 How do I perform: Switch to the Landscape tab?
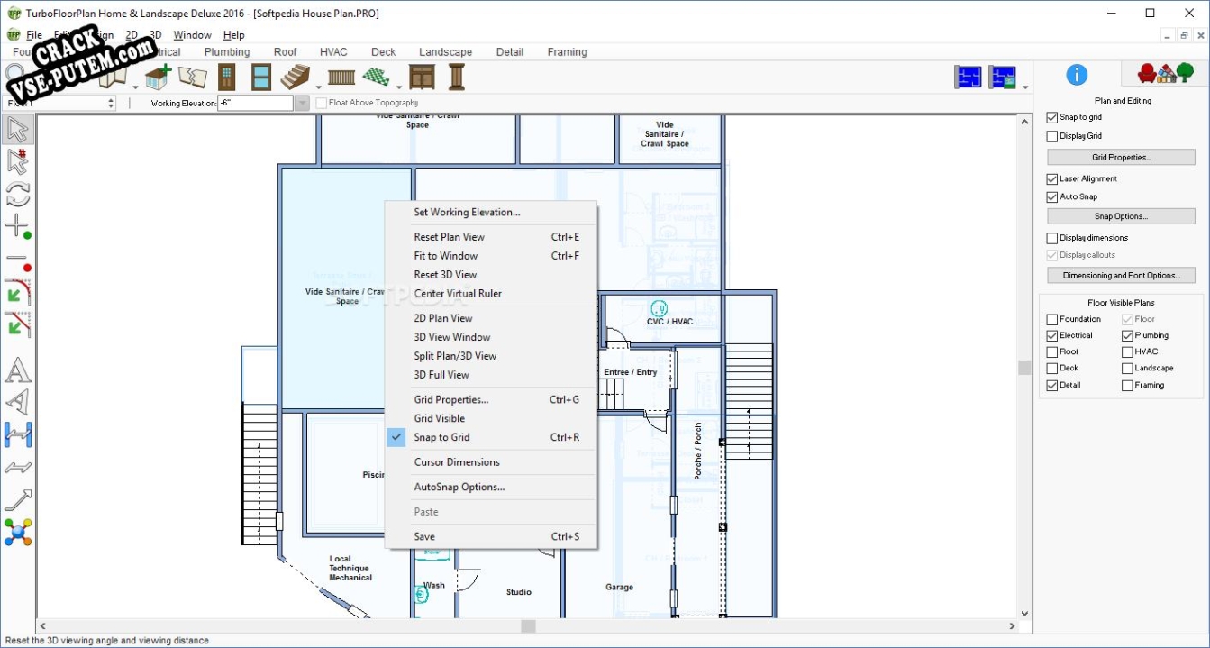tap(445, 52)
